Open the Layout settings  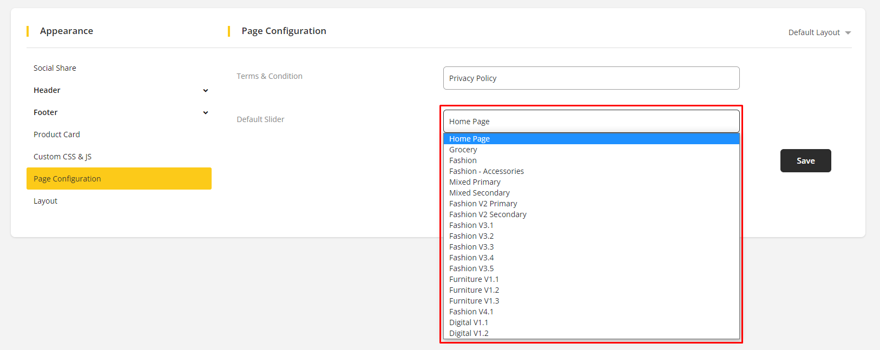tap(45, 201)
